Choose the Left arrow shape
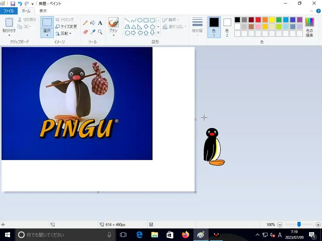Screen dimensions: 322x241 pos(140,33)
